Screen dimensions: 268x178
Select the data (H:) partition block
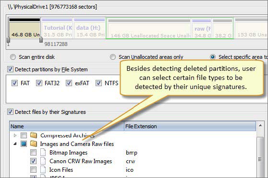(89, 28)
